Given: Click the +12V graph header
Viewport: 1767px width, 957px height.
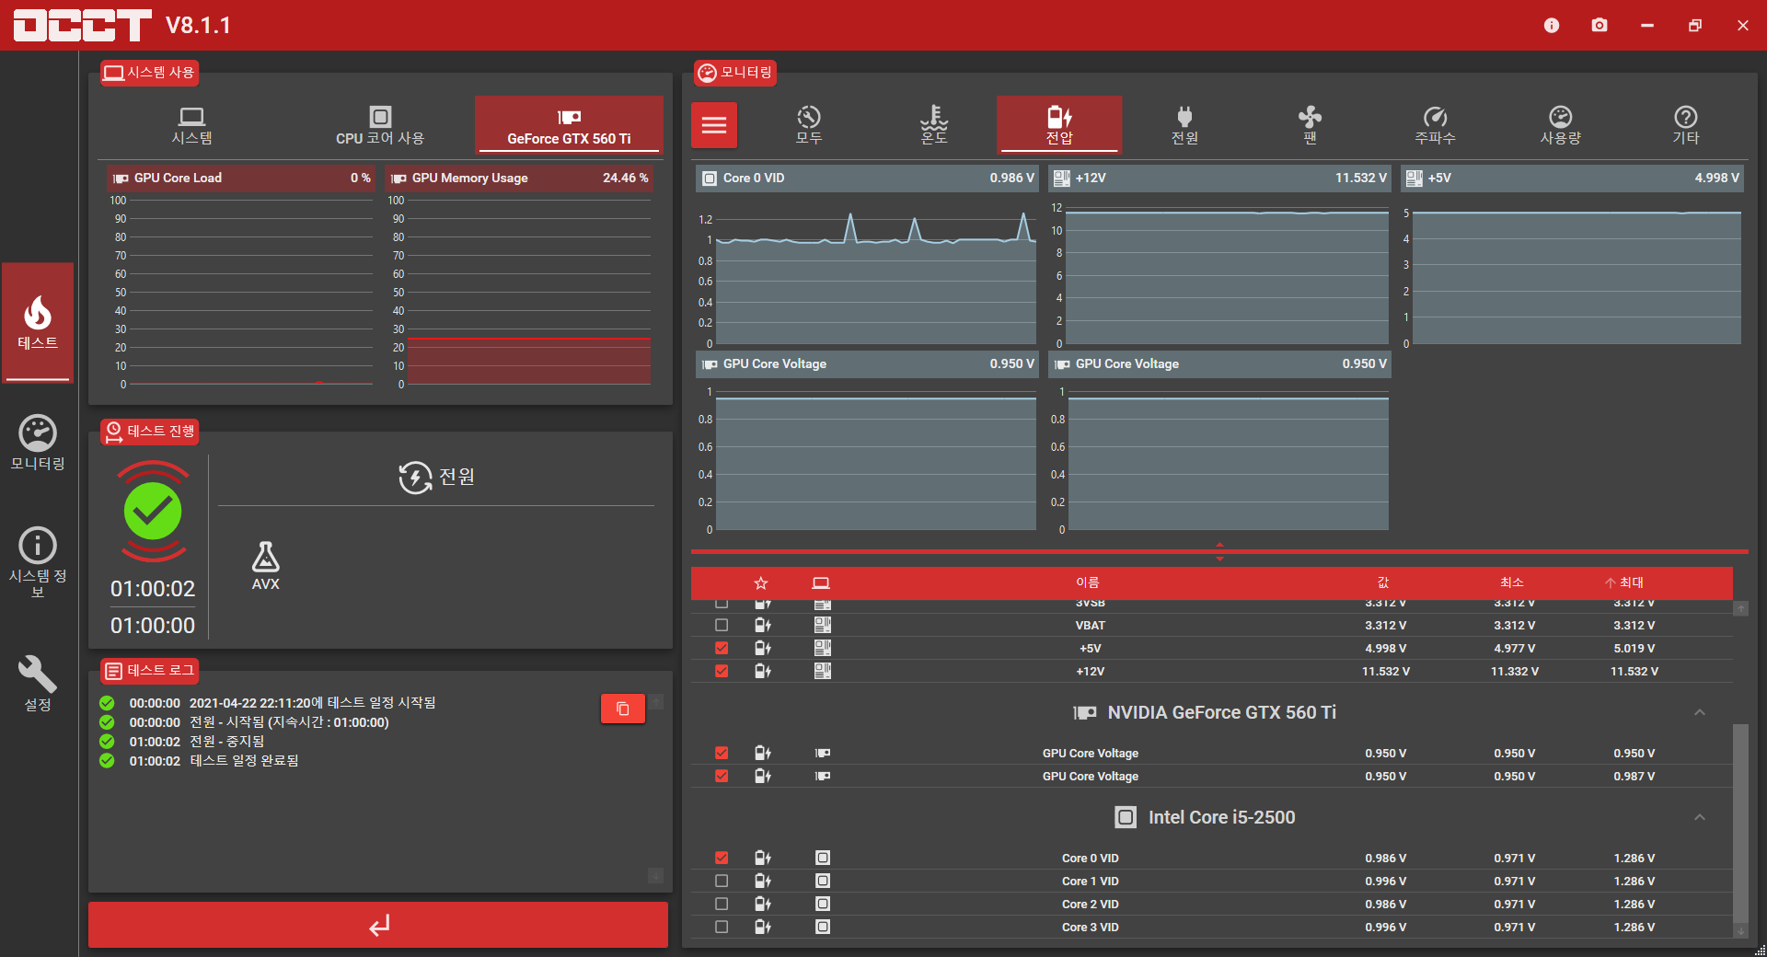Looking at the screenshot, I should [x=1219, y=178].
